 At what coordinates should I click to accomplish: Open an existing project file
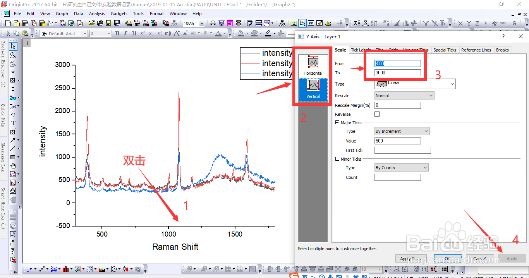(x=91, y=23)
